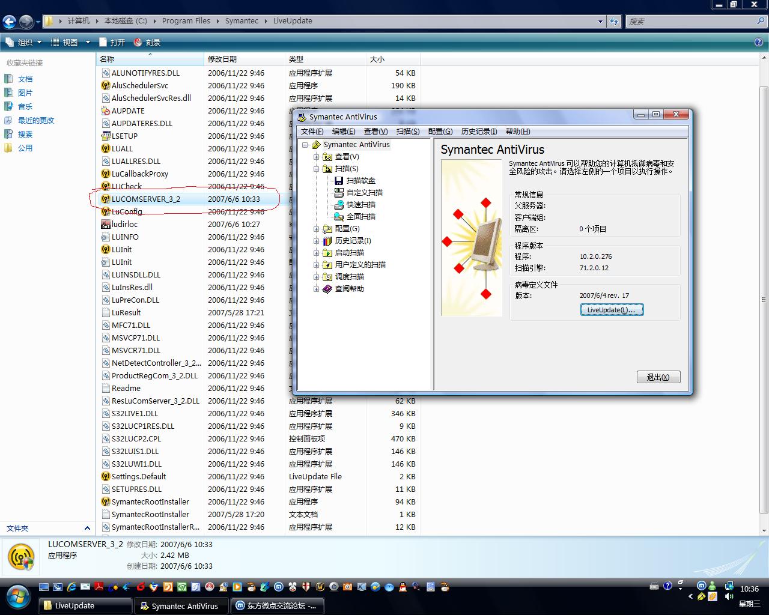The width and height of the screenshot is (769, 615).
Task: Click the 公用 favorites link
Action: pos(25,148)
